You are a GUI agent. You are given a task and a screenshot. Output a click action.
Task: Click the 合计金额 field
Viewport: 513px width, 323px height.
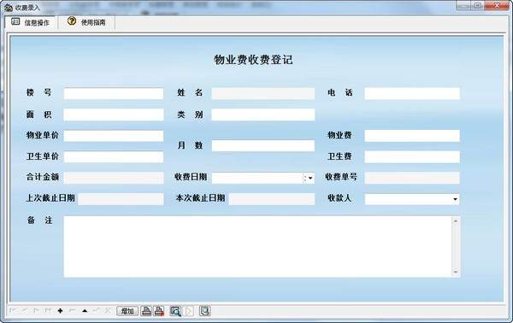(x=114, y=179)
